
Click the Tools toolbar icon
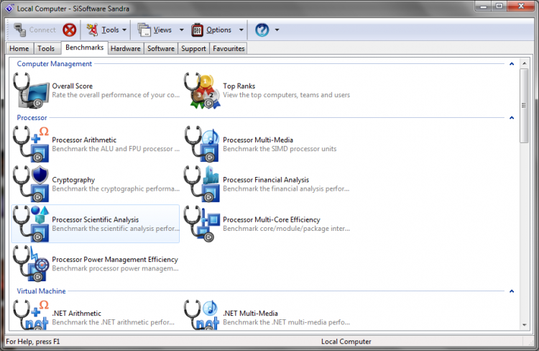[92, 30]
